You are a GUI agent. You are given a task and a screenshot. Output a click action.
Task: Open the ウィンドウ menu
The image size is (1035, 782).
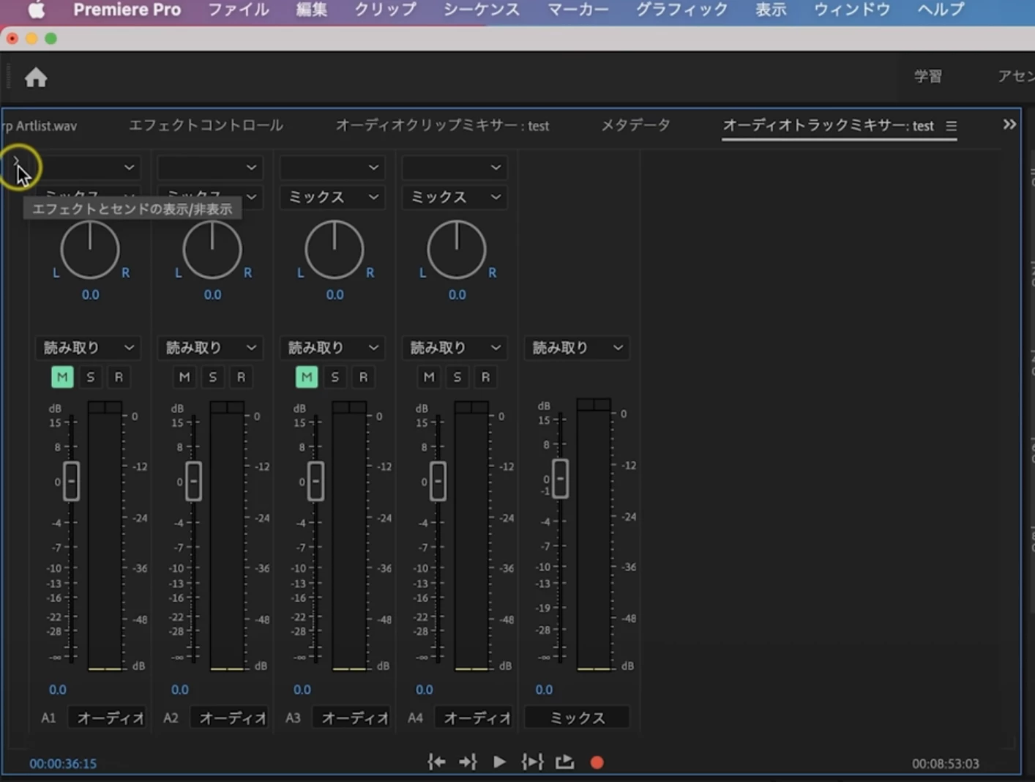tap(852, 10)
